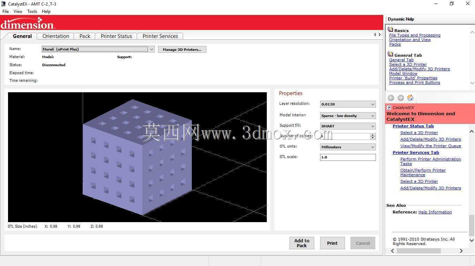Open the Printer Status Tab link
Screen dimensions: 475x266
pyautogui.click(x=413, y=126)
